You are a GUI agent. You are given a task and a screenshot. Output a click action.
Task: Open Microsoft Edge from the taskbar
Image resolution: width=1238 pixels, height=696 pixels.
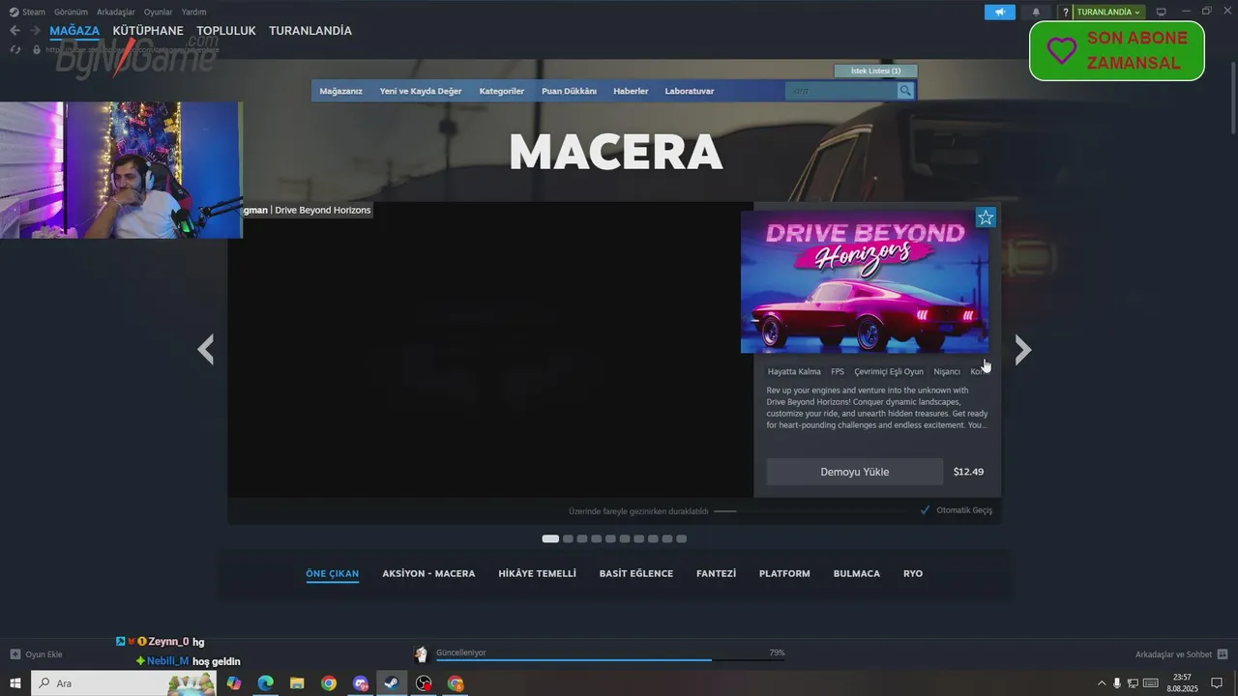pos(265,683)
